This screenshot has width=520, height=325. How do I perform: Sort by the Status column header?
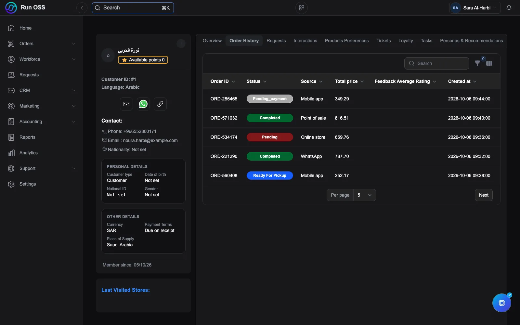pos(256,81)
